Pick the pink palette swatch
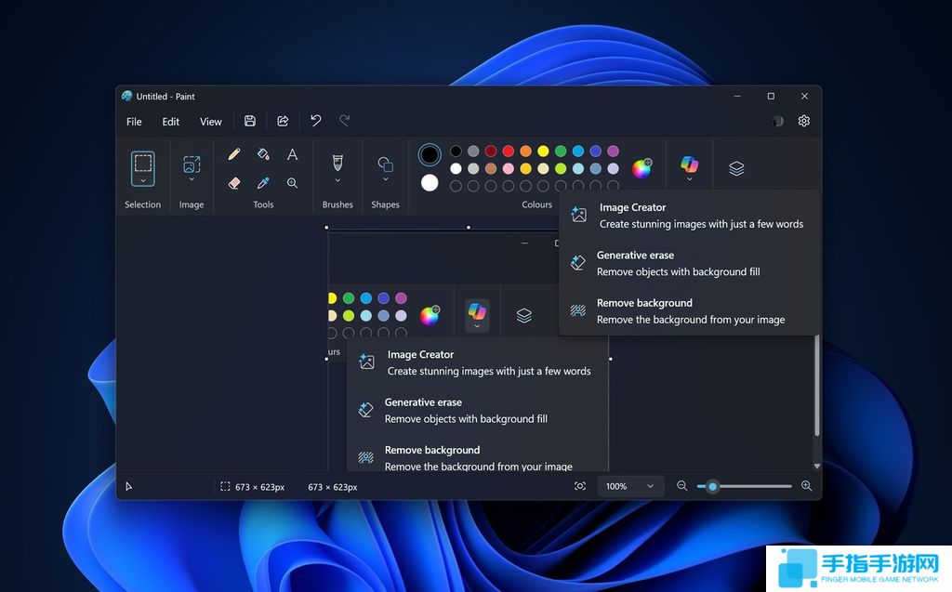Image resolution: width=952 pixels, height=592 pixels. (x=509, y=168)
